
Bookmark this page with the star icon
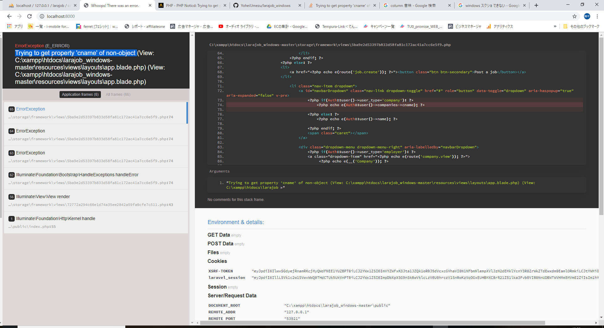575,16
